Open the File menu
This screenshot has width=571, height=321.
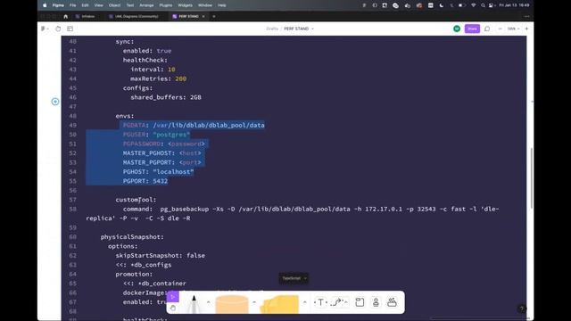[73, 5]
